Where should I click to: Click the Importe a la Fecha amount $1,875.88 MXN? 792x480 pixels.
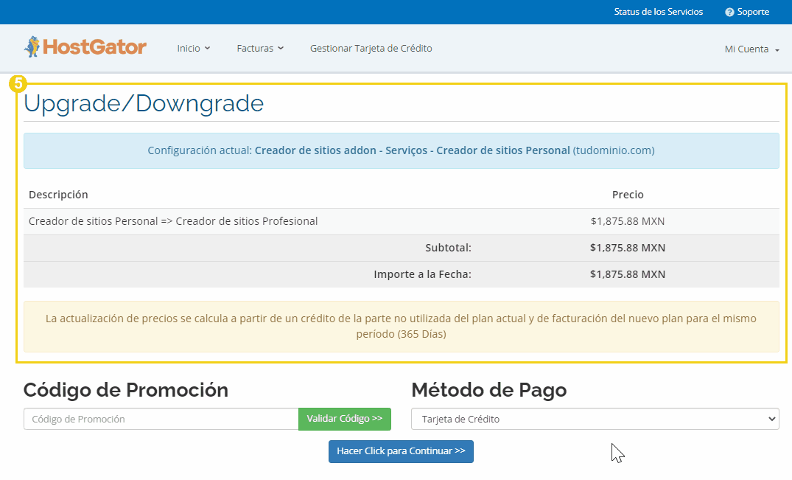tap(628, 274)
